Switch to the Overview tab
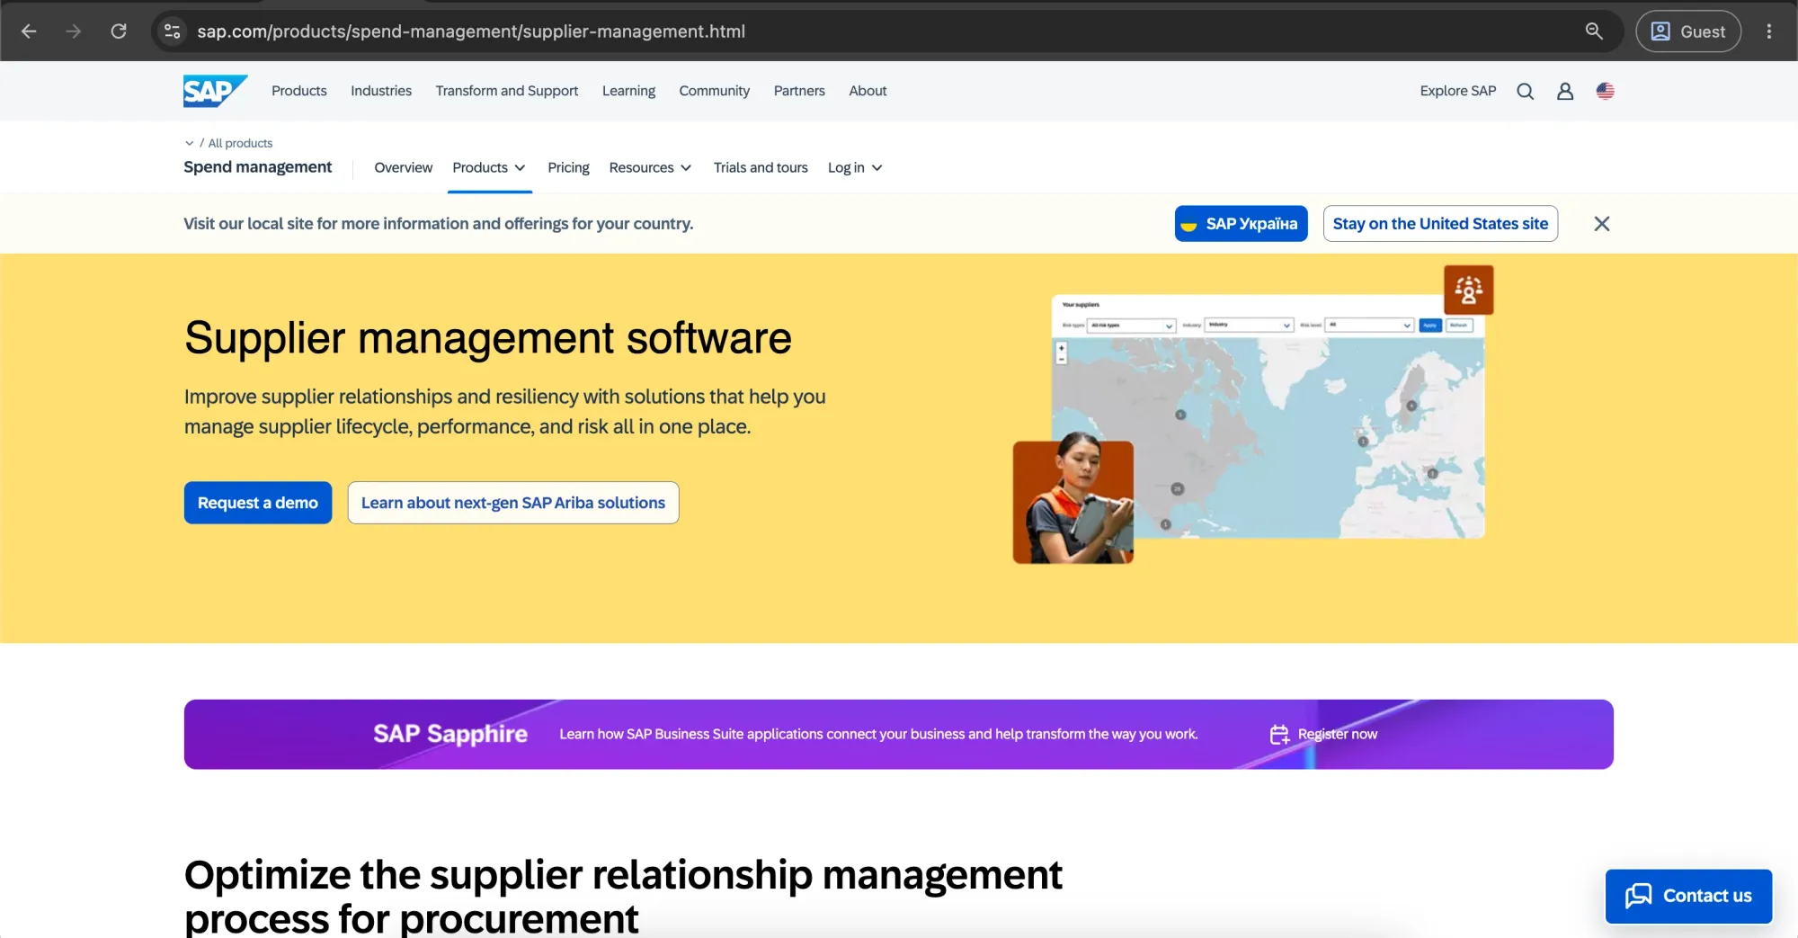This screenshot has width=1798, height=938. click(x=404, y=168)
